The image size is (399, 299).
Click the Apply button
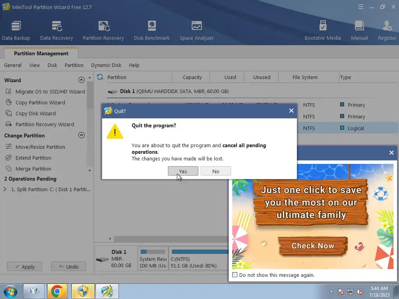pyautogui.click(x=25, y=266)
